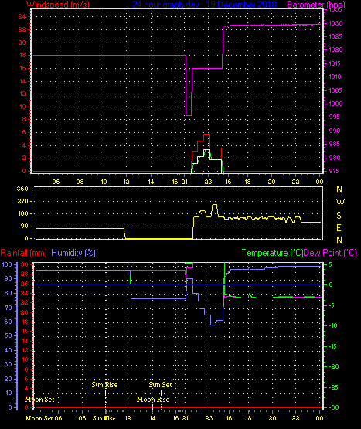Viewport: 361px width, 429px height.
Task: Click the "Humidity (%)" legend label
Action: tap(73, 253)
